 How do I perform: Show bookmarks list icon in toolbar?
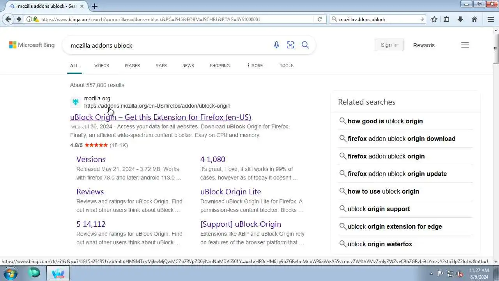tap(447, 19)
